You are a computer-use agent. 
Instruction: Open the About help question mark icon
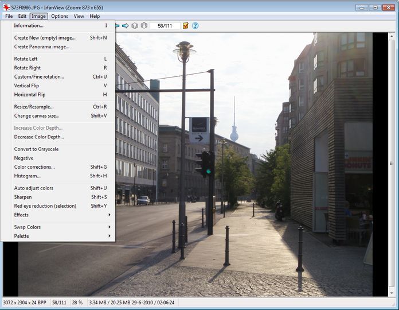tap(195, 26)
